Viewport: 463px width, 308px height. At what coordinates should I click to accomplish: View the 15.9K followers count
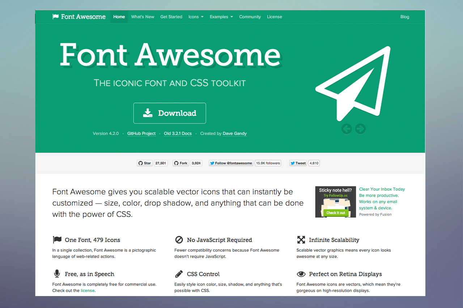tap(268, 163)
